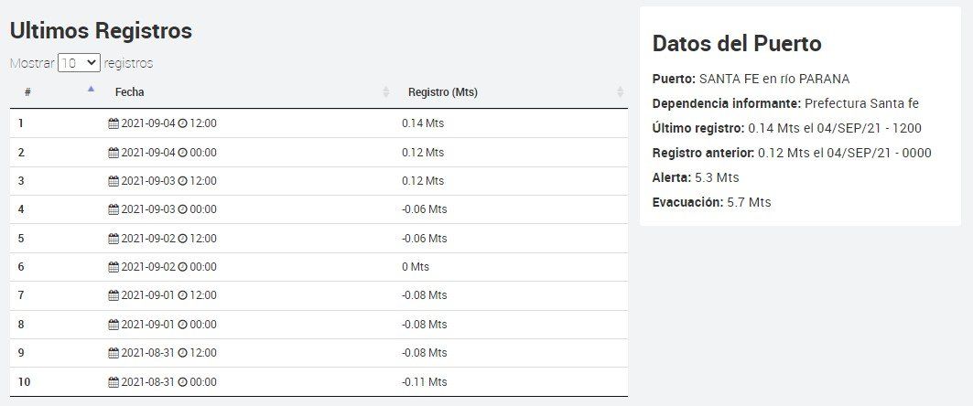Click the Evacuación 5.7 Mts line
This screenshot has width=973, height=406.
pos(711,202)
